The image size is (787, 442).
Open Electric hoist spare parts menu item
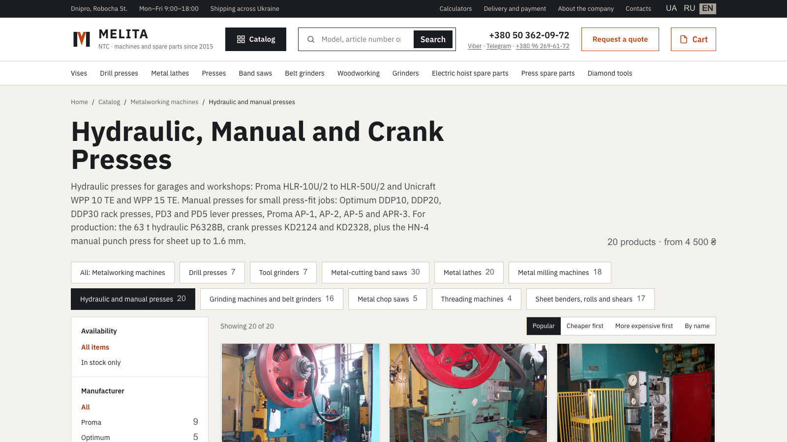pyautogui.click(x=470, y=73)
